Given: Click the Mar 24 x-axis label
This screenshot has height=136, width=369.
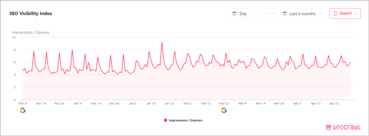Looking at the screenshot, I should click(x=279, y=103).
